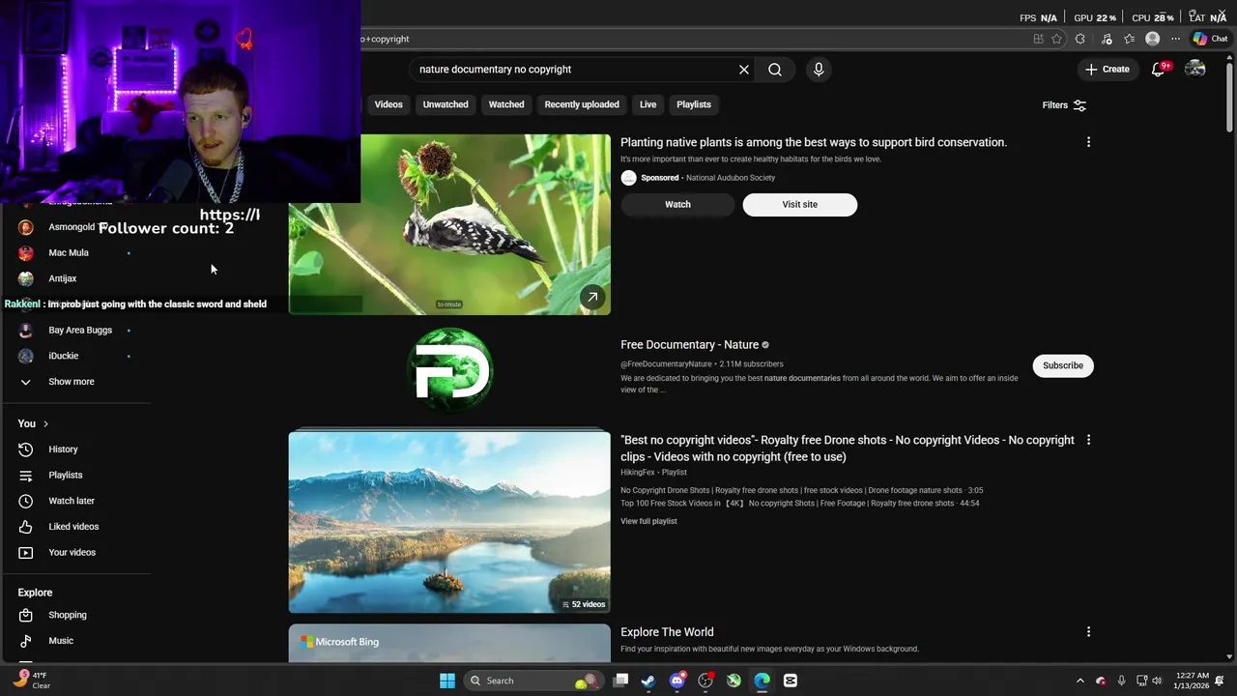Select the Live filter chip
Screen dimensions: 1237x696
pos(647,104)
